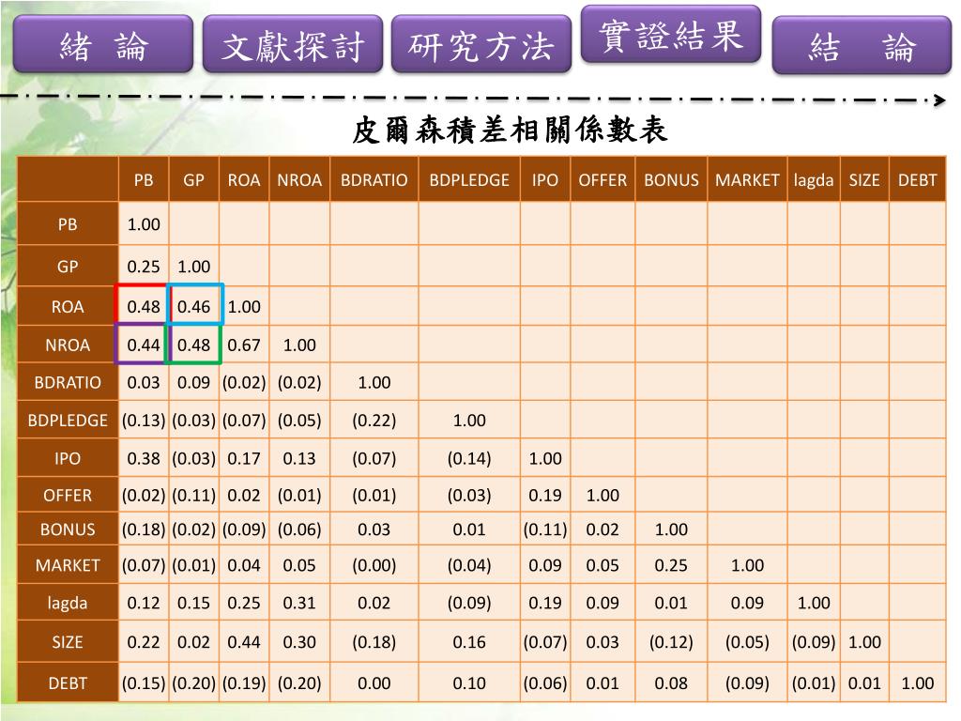
Task: Select the OFFER–GP cell showing (0.11)
Action: click(x=193, y=495)
